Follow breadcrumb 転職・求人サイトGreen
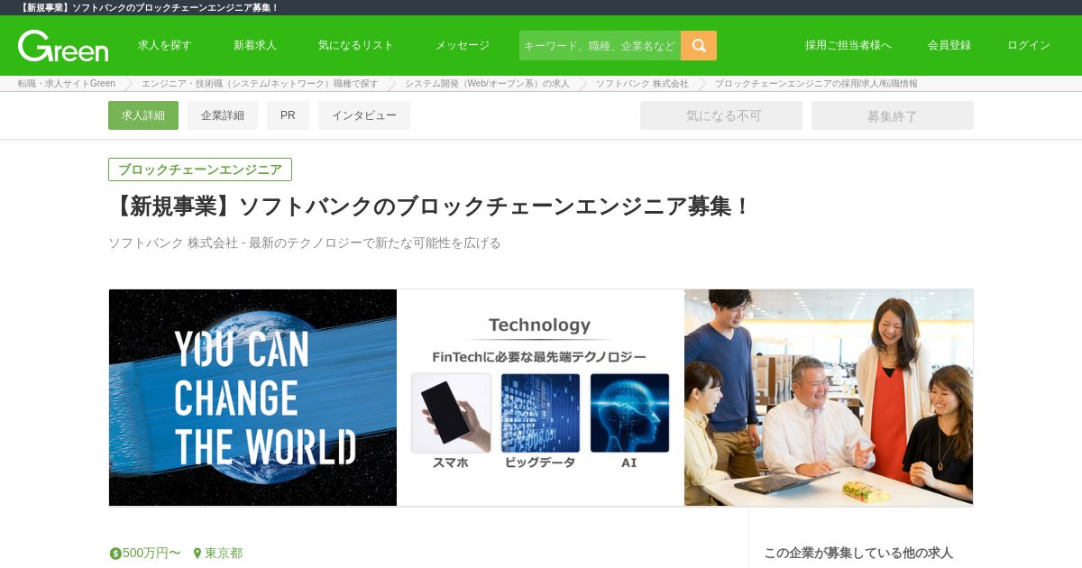 [x=67, y=83]
